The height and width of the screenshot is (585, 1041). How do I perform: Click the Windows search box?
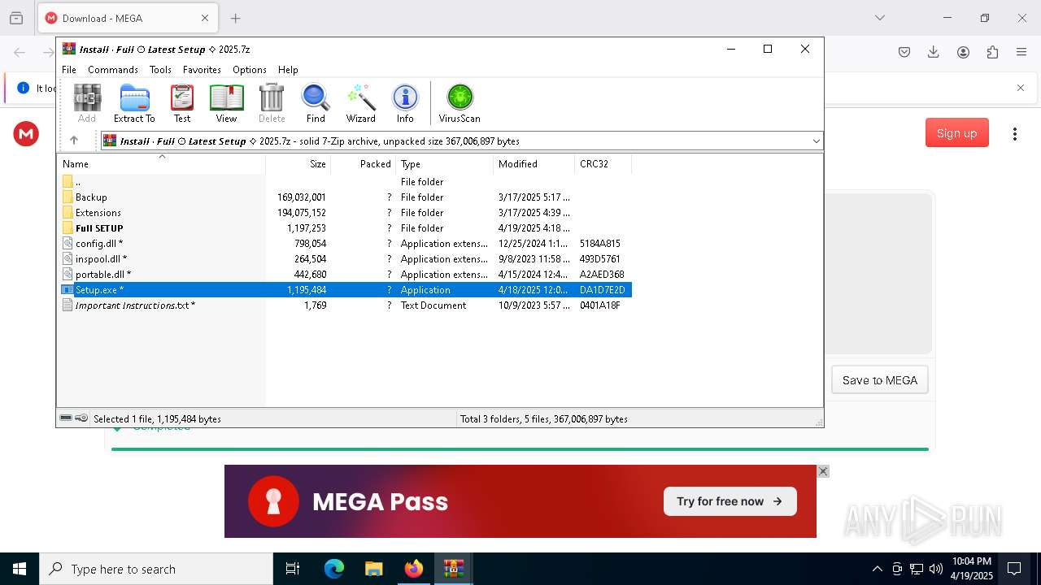(x=156, y=569)
